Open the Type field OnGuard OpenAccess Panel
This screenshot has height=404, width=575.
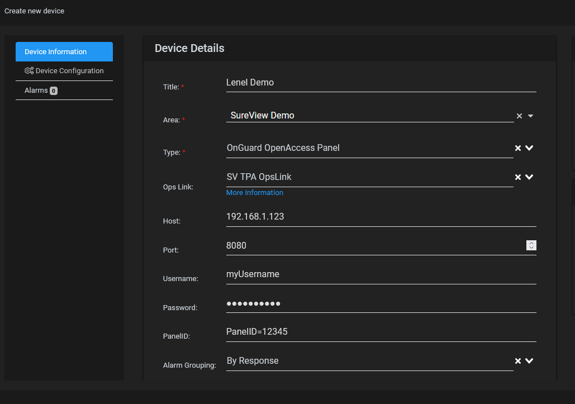370,148
